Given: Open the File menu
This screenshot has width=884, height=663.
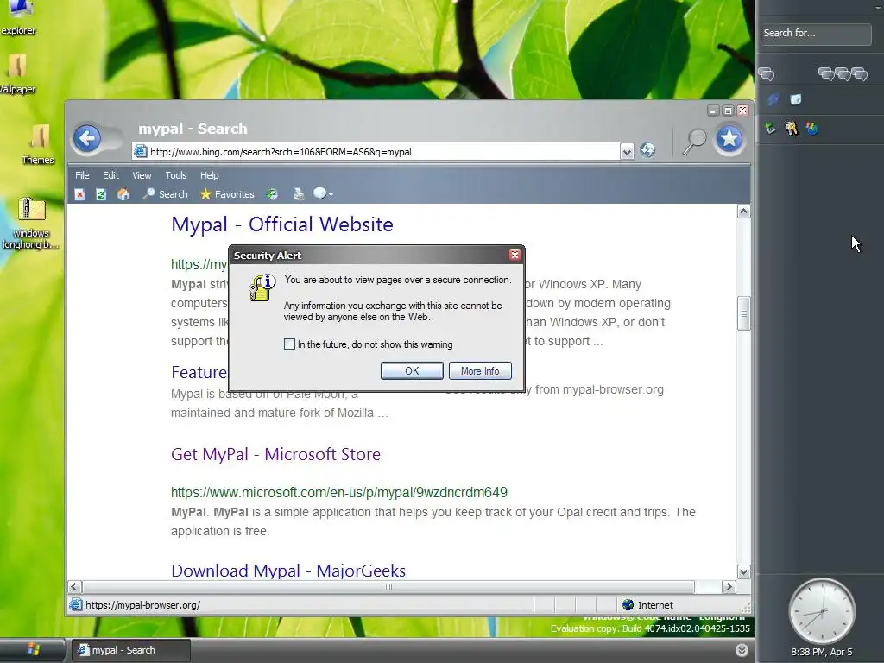Looking at the screenshot, I should point(82,175).
